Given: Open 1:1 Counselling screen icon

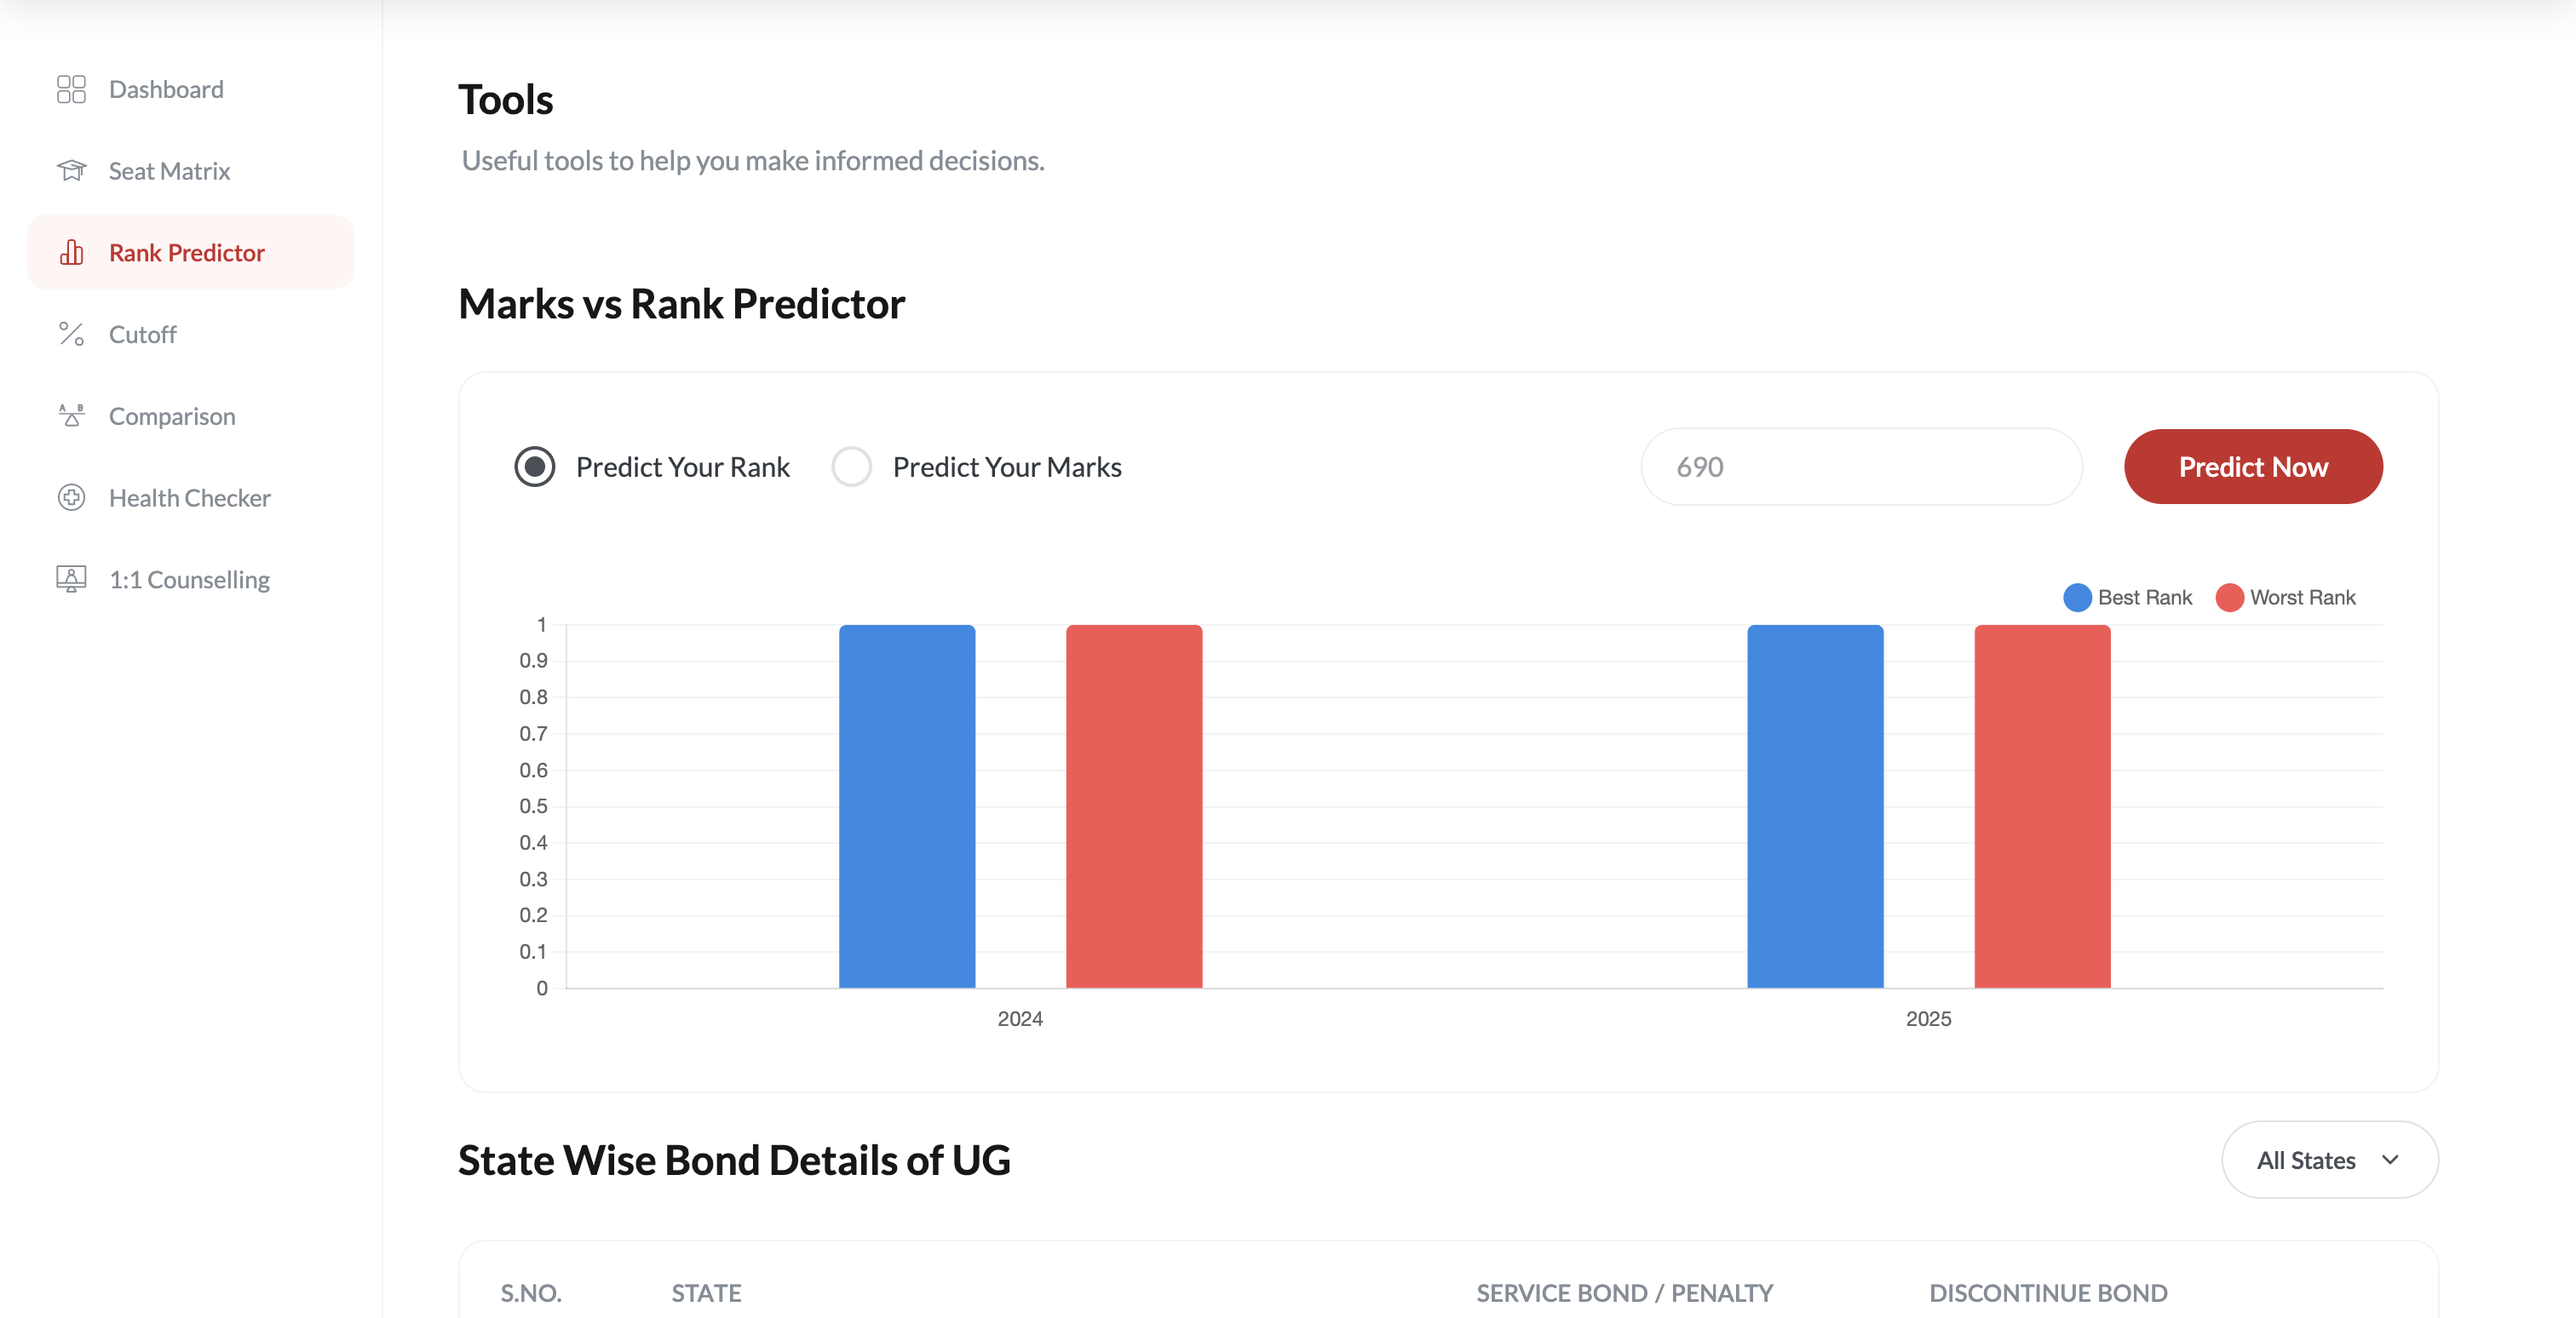Looking at the screenshot, I should 70,579.
